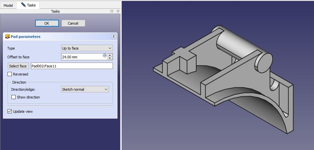Click the Offset to face value field
This screenshot has width=314, height=150.
pos(81,57)
